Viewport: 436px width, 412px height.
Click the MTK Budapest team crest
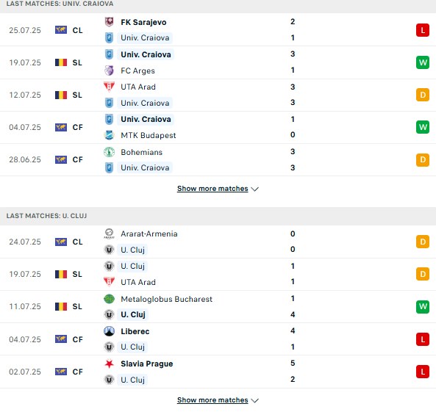(109, 135)
